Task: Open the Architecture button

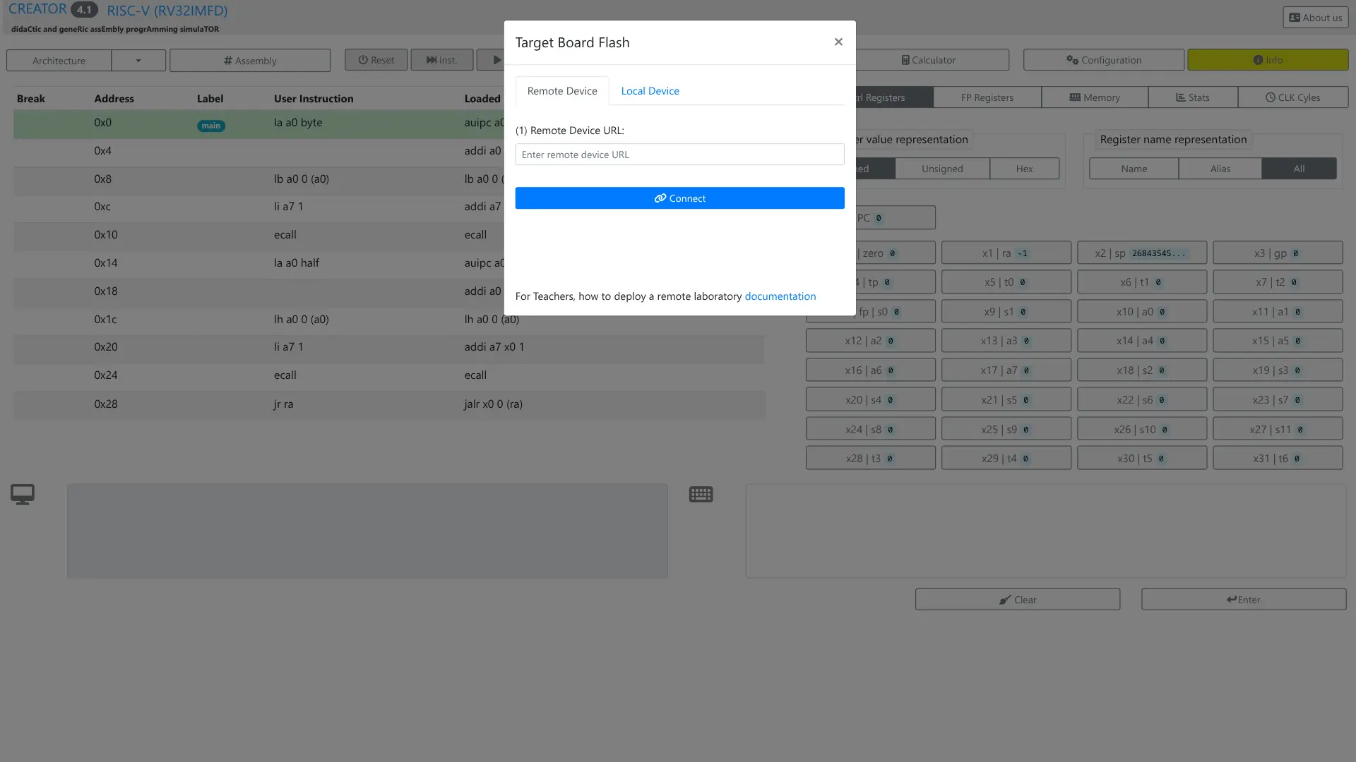Action: point(59,61)
